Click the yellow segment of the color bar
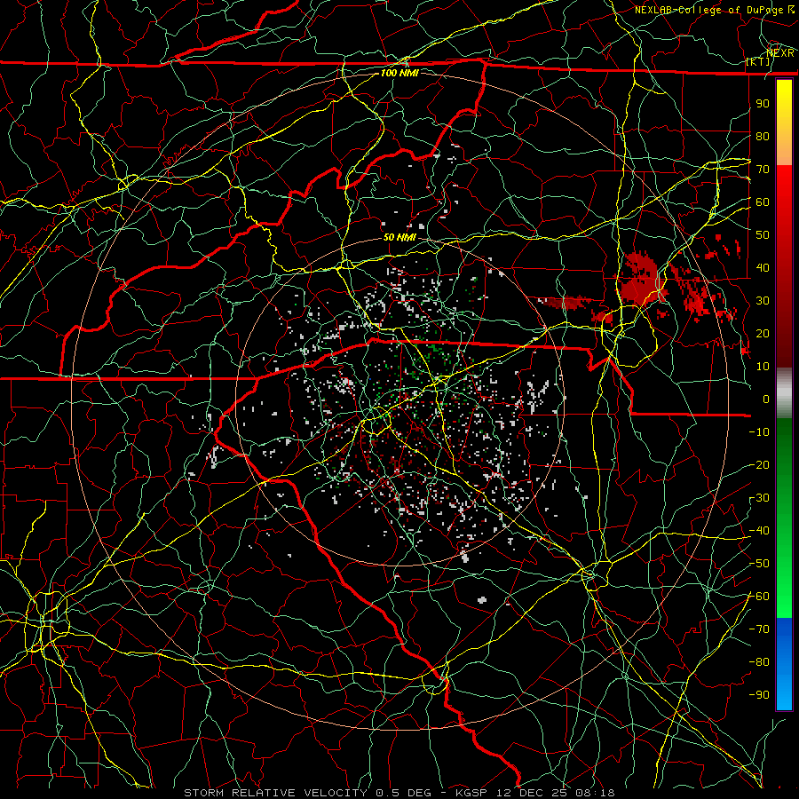 [x=784, y=123]
